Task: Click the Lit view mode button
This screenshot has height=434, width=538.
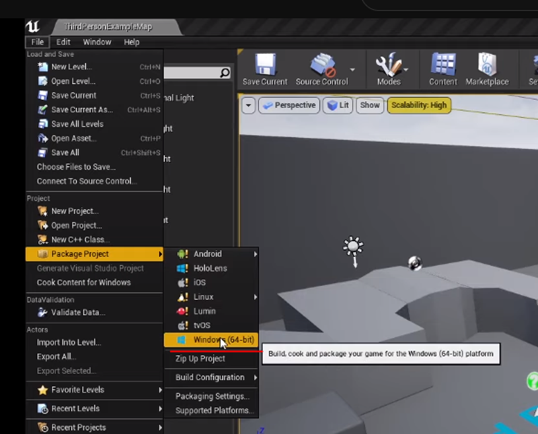Action: 338,105
